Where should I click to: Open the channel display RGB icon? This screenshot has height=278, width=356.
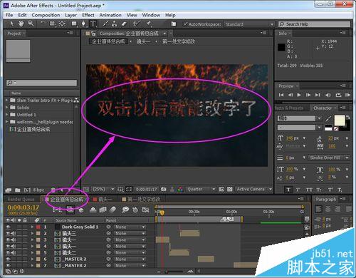coord(180,189)
